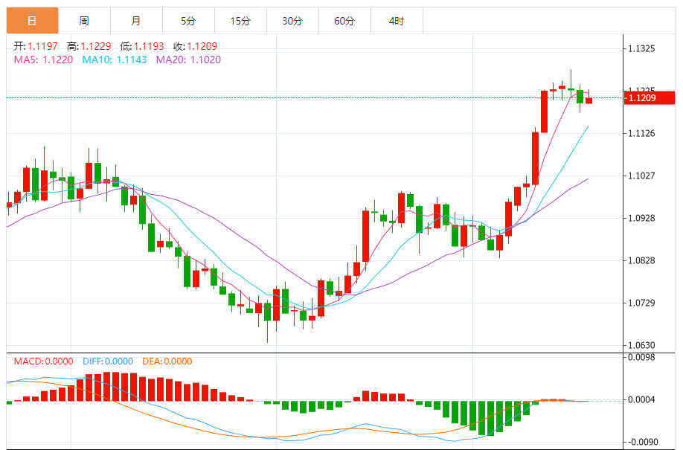683x450 pixels.
Task: Click the MA10: 1.1143 indicator label
Action: [115, 60]
